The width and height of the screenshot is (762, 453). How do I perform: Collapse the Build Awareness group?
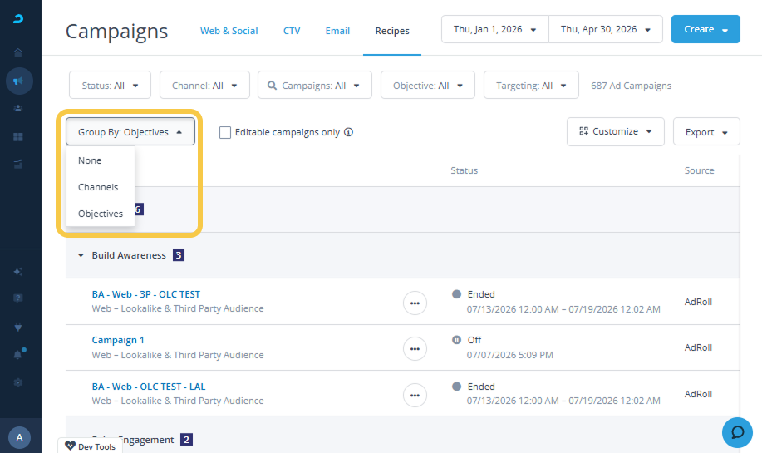pos(81,255)
